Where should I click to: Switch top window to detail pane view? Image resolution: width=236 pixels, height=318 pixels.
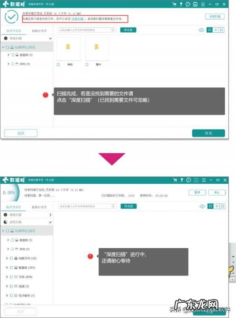click(x=221, y=30)
